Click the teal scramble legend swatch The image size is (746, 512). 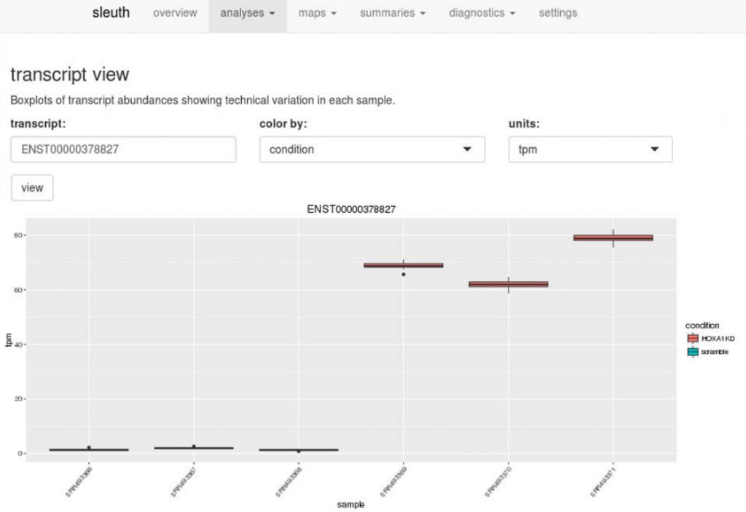tap(692, 351)
